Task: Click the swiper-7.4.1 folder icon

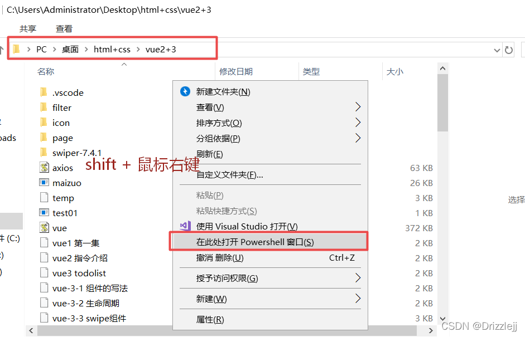Action: tap(44, 153)
